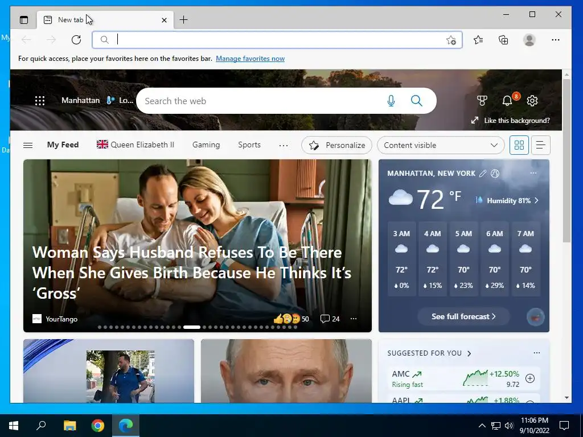The image size is (583, 437).
Task: Open the Collections icon
Action: click(x=503, y=40)
